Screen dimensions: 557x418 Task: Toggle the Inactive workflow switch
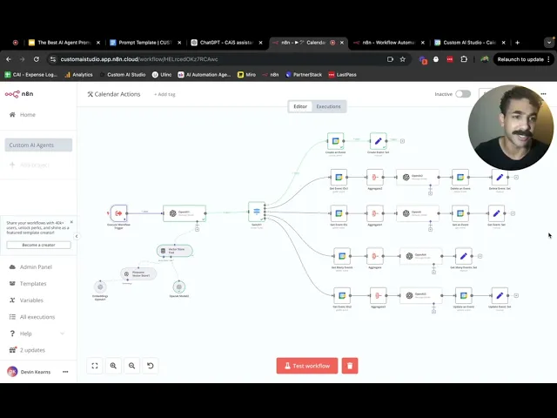click(463, 94)
